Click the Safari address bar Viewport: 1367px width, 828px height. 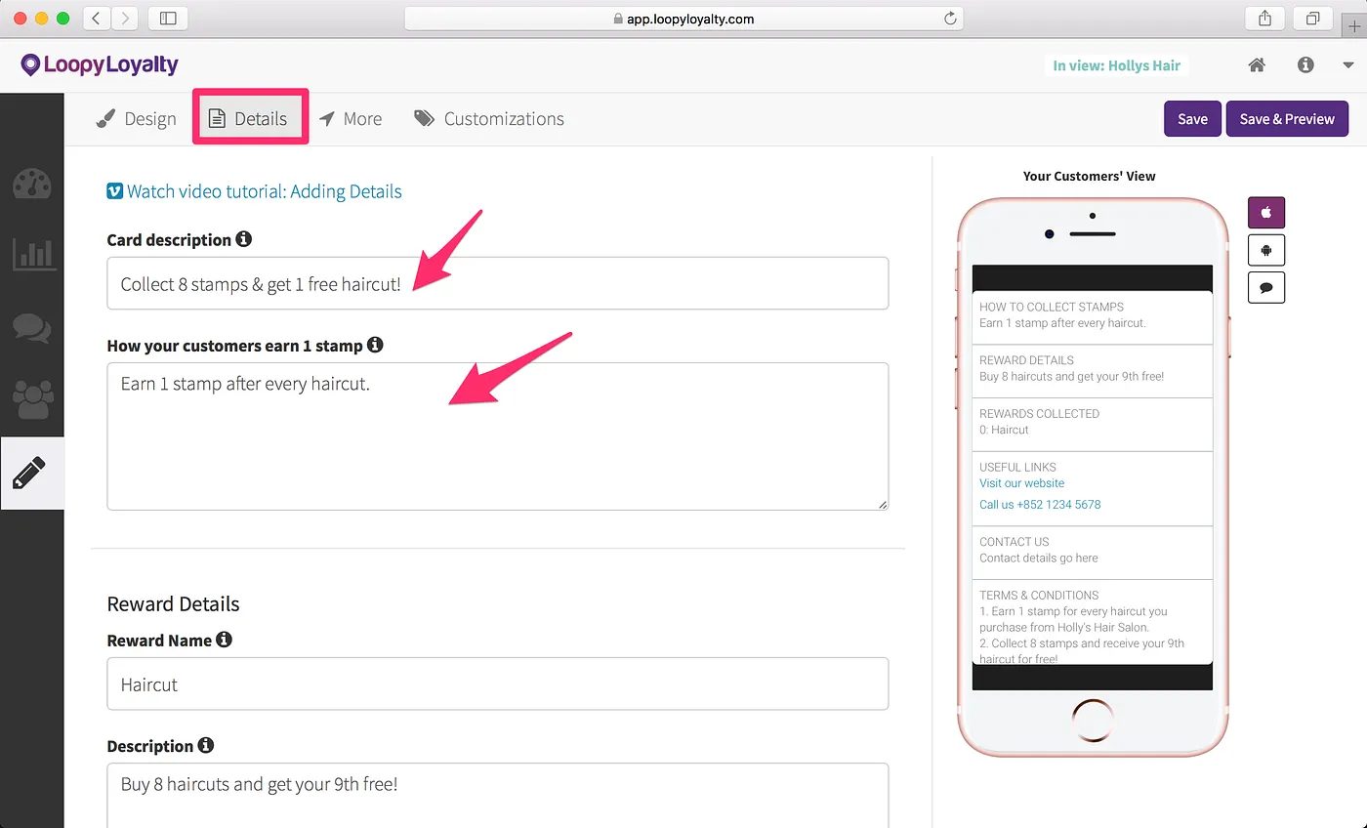pyautogui.click(x=683, y=19)
